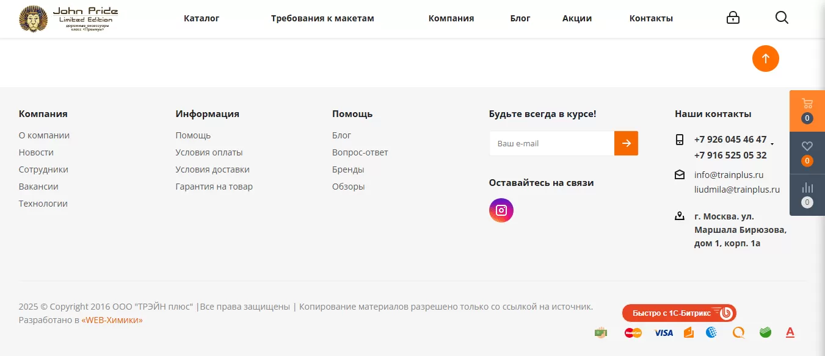825x356 pixels.
Task: Click the MasterCard payment icon
Action: pyautogui.click(x=633, y=333)
